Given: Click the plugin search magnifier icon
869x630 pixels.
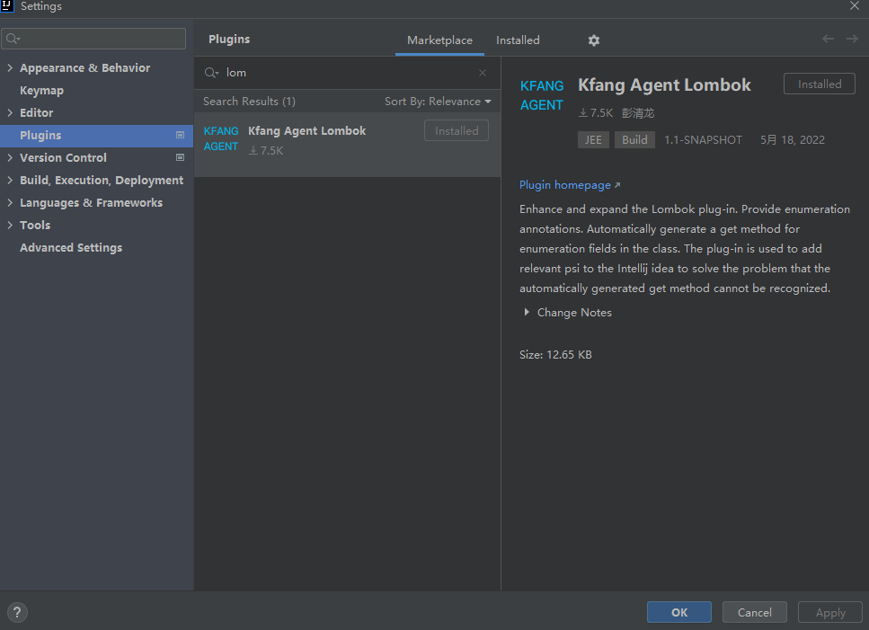Looking at the screenshot, I should point(212,73).
